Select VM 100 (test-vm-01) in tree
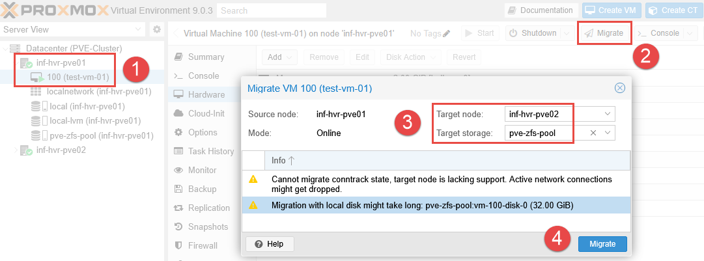 [77, 77]
